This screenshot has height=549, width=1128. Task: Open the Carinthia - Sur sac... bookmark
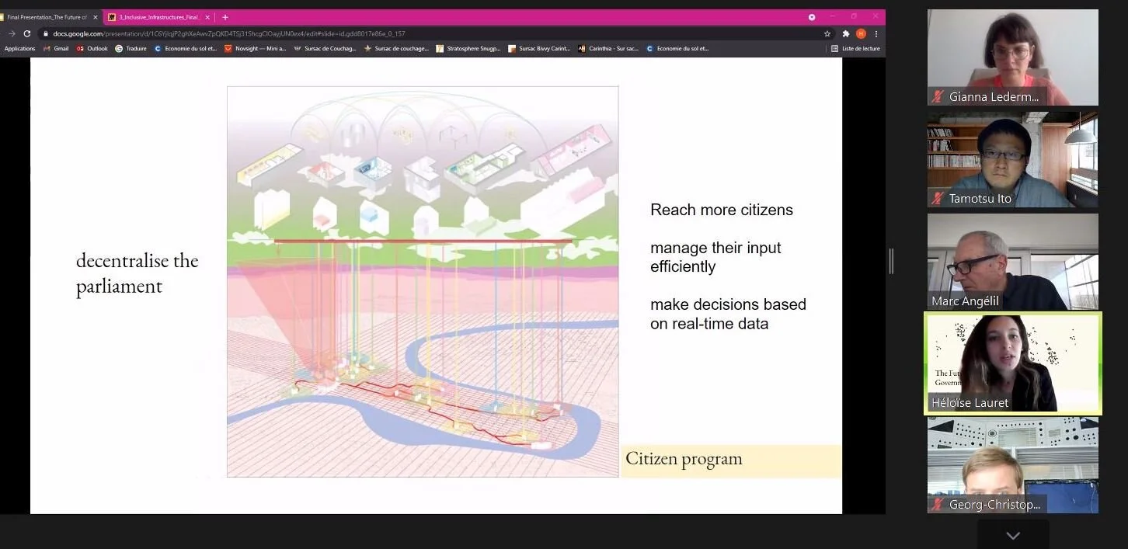pos(608,48)
